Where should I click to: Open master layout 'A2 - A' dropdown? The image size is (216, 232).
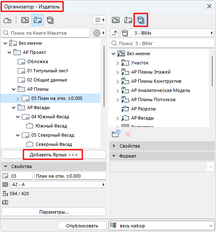tap(58, 184)
